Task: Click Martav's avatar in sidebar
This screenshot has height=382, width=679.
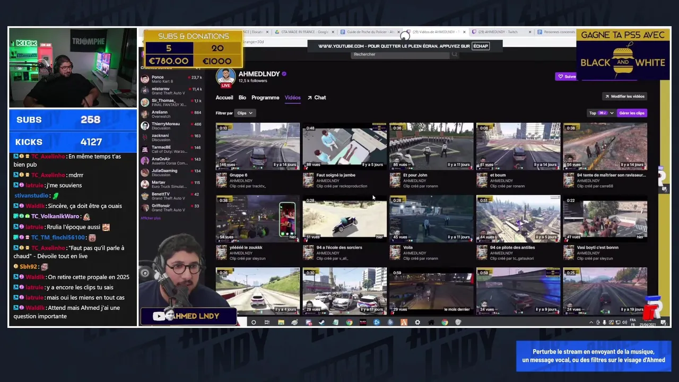Action: point(145,184)
